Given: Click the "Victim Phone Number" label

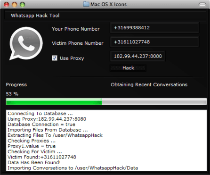Looking at the screenshot, I should point(78,43).
